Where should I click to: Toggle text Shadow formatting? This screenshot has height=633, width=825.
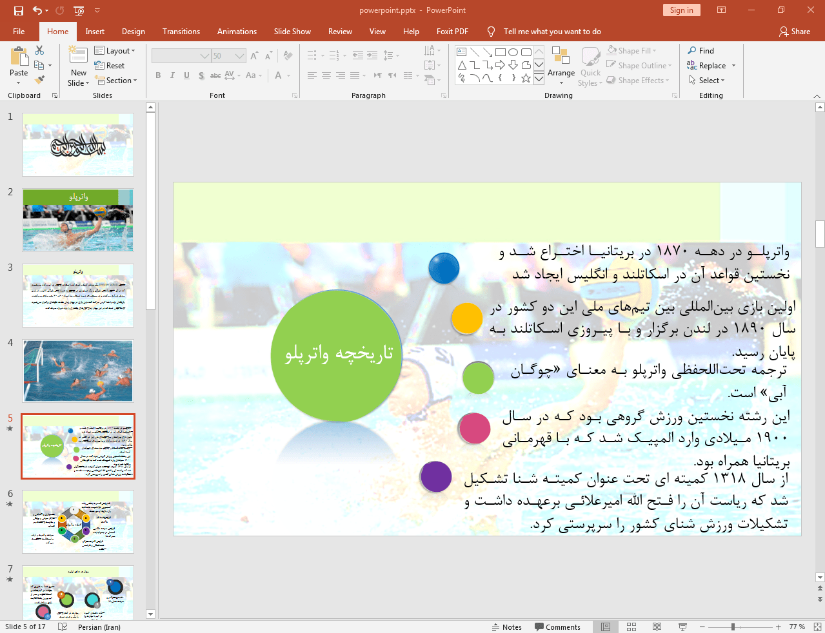tap(201, 75)
